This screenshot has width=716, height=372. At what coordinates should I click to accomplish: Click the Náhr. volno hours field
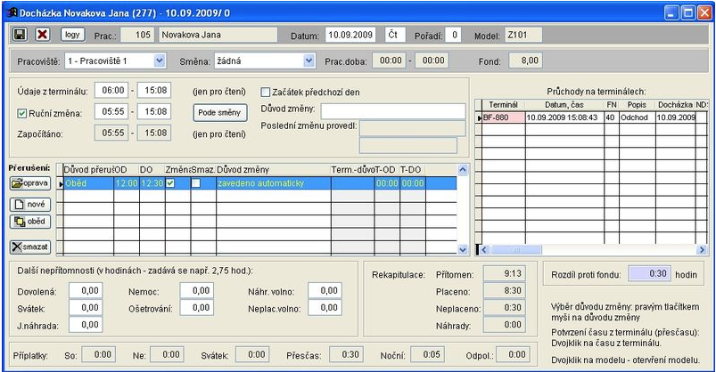point(325,290)
